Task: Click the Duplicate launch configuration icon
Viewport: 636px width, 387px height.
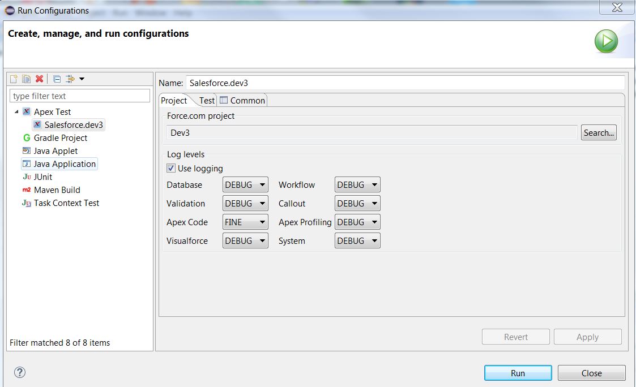Action: tap(27, 79)
